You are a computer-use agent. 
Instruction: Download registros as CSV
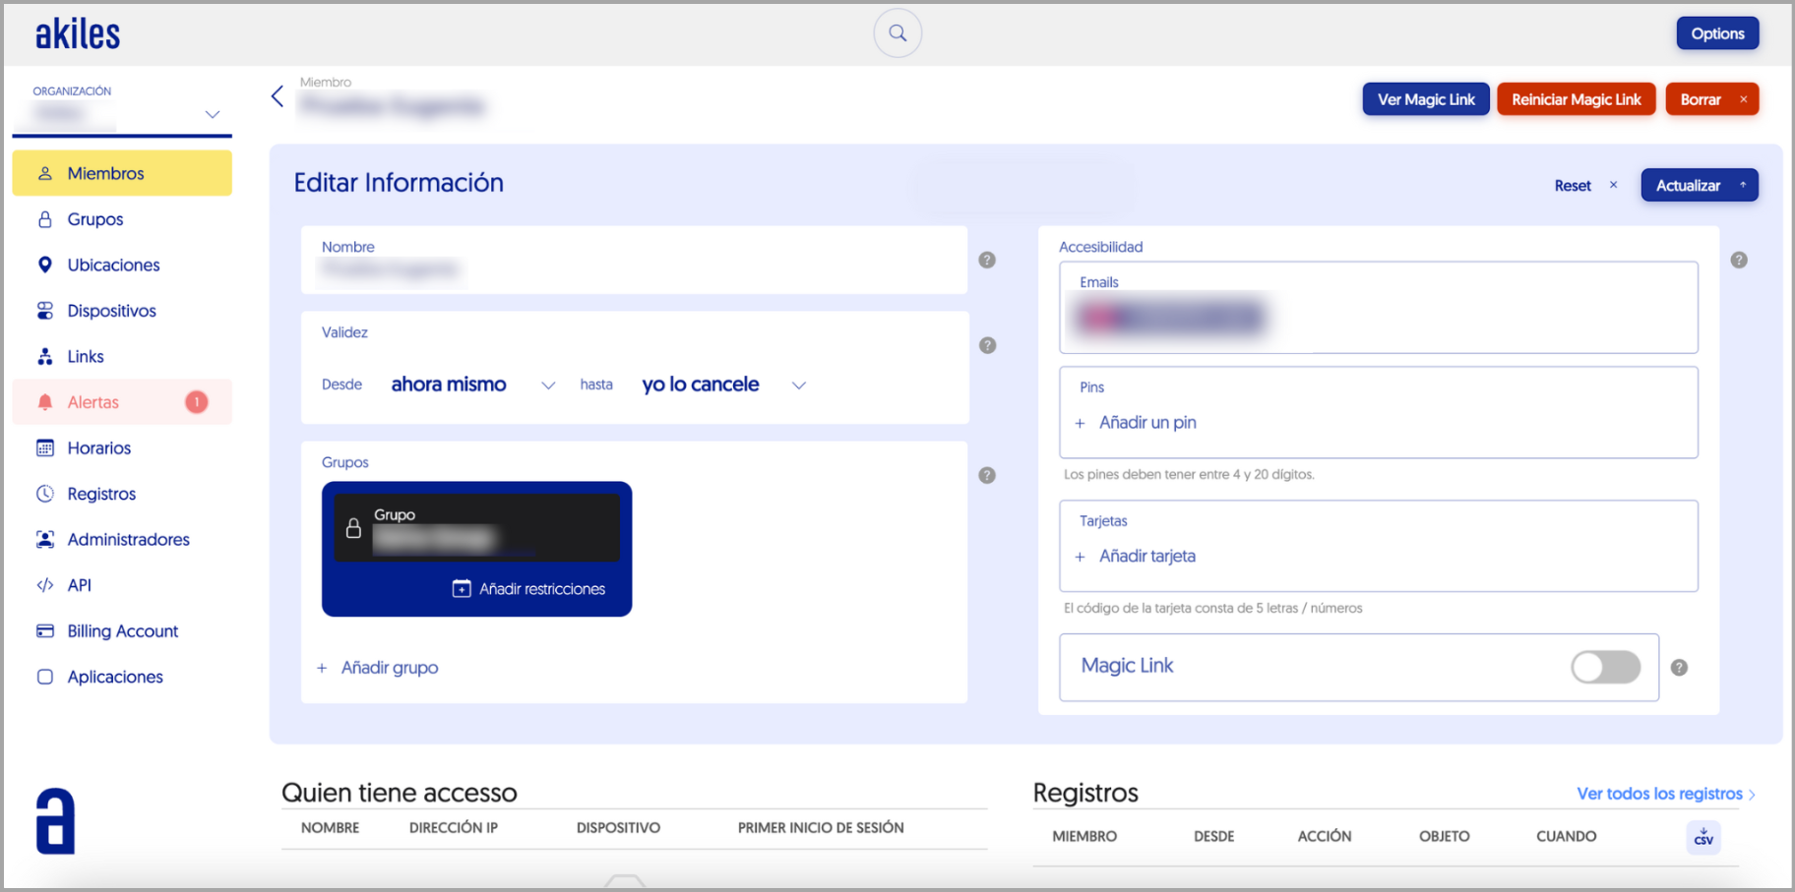click(x=1702, y=837)
